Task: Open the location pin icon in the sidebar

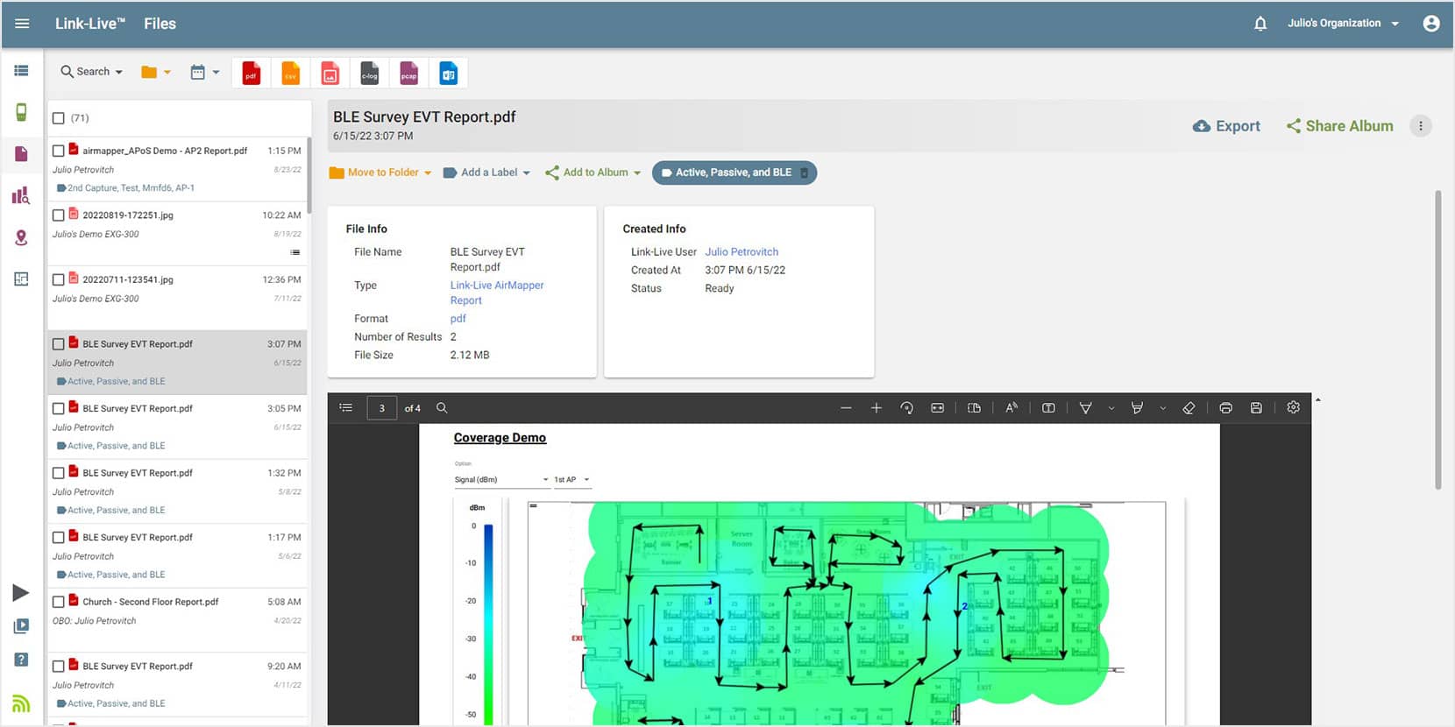Action: 21,237
